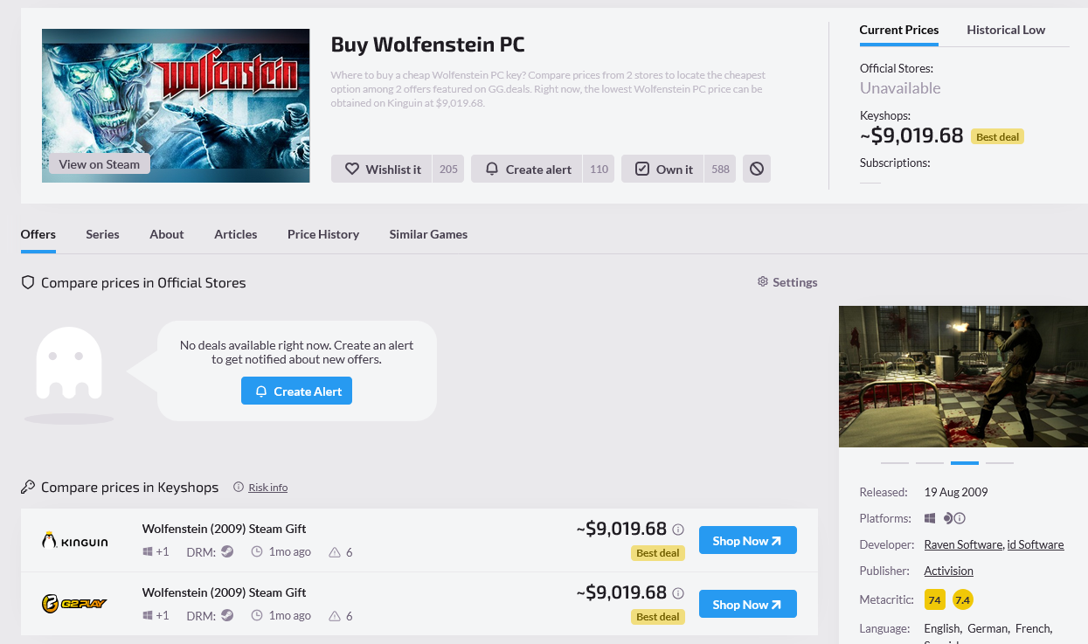
Task: Select the Historical Low tab
Action: 1006,30
